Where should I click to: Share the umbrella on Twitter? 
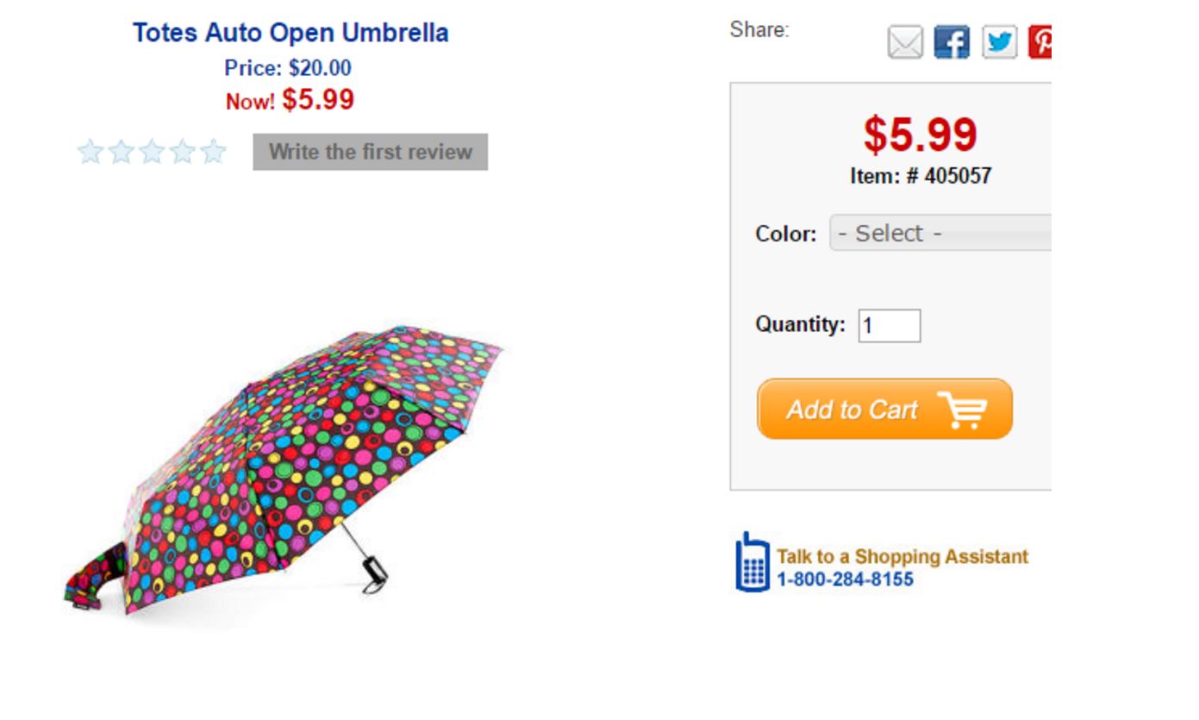point(999,42)
